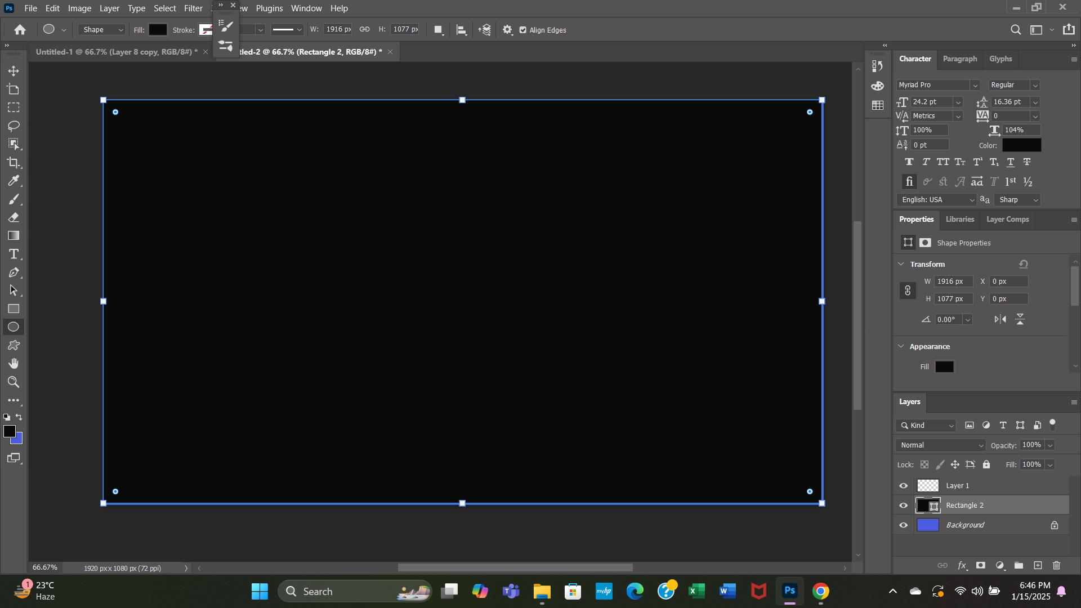Add a layer mask icon
Image resolution: width=1081 pixels, height=608 pixels.
coord(981,565)
